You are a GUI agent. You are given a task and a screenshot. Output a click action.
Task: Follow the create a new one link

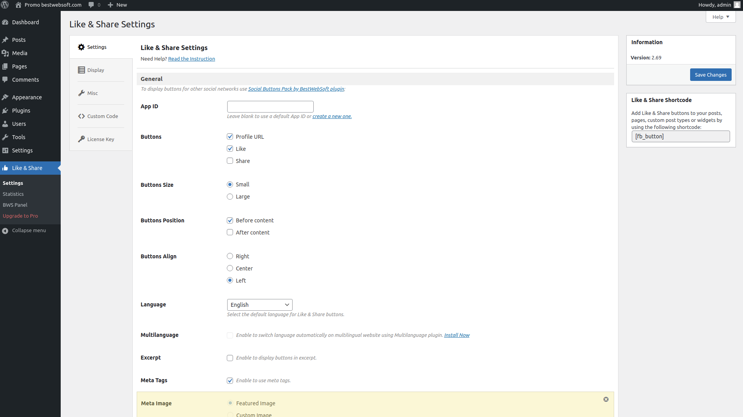tap(332, 116)
